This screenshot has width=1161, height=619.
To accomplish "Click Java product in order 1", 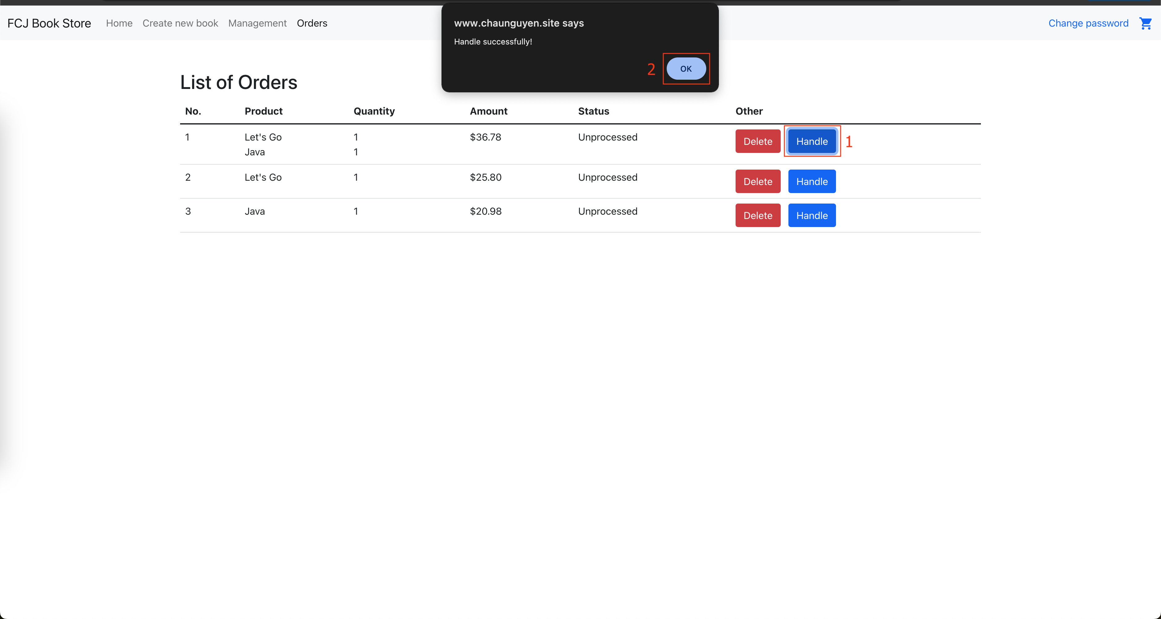I will (x=255, y=152).
